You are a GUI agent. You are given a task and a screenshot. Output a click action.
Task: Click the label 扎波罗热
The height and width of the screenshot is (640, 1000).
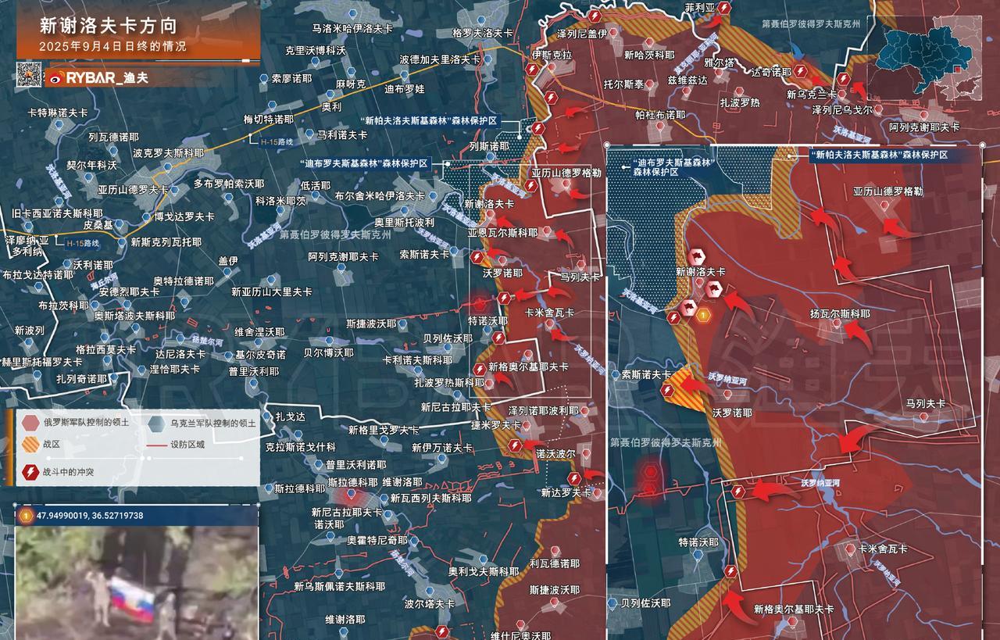point(740,102)
